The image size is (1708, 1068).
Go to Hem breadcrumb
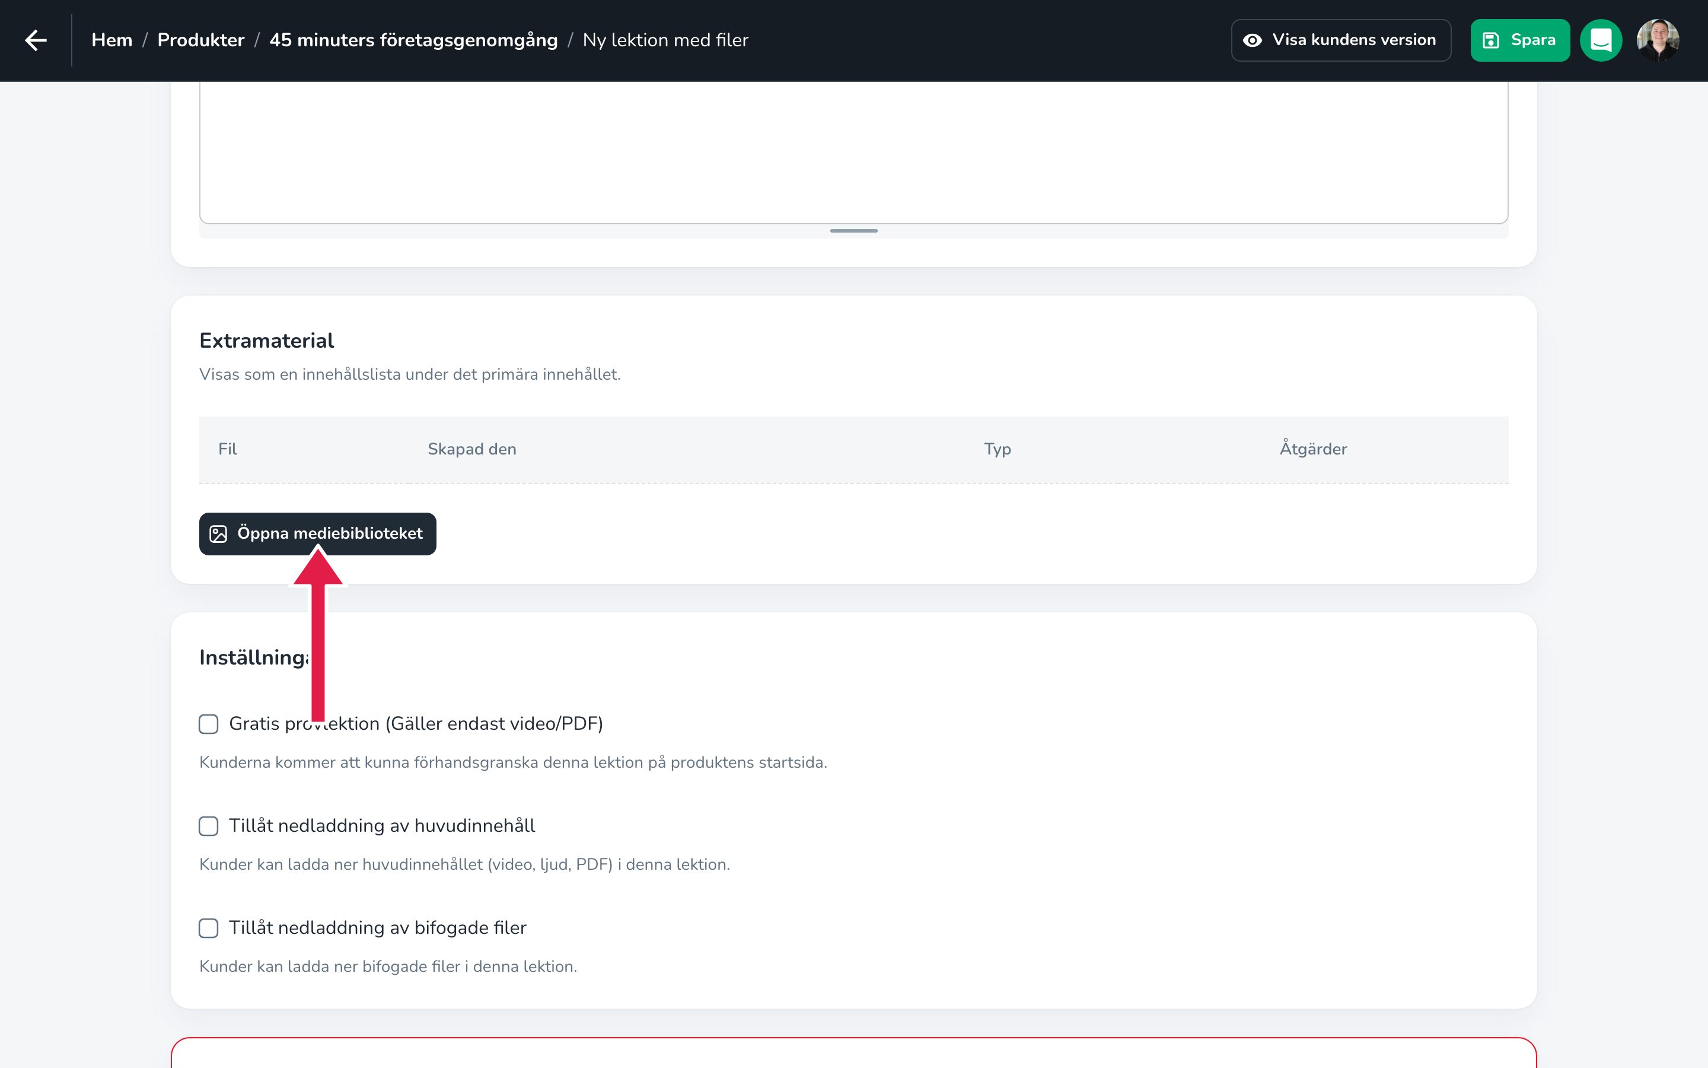tap(111, 40)
